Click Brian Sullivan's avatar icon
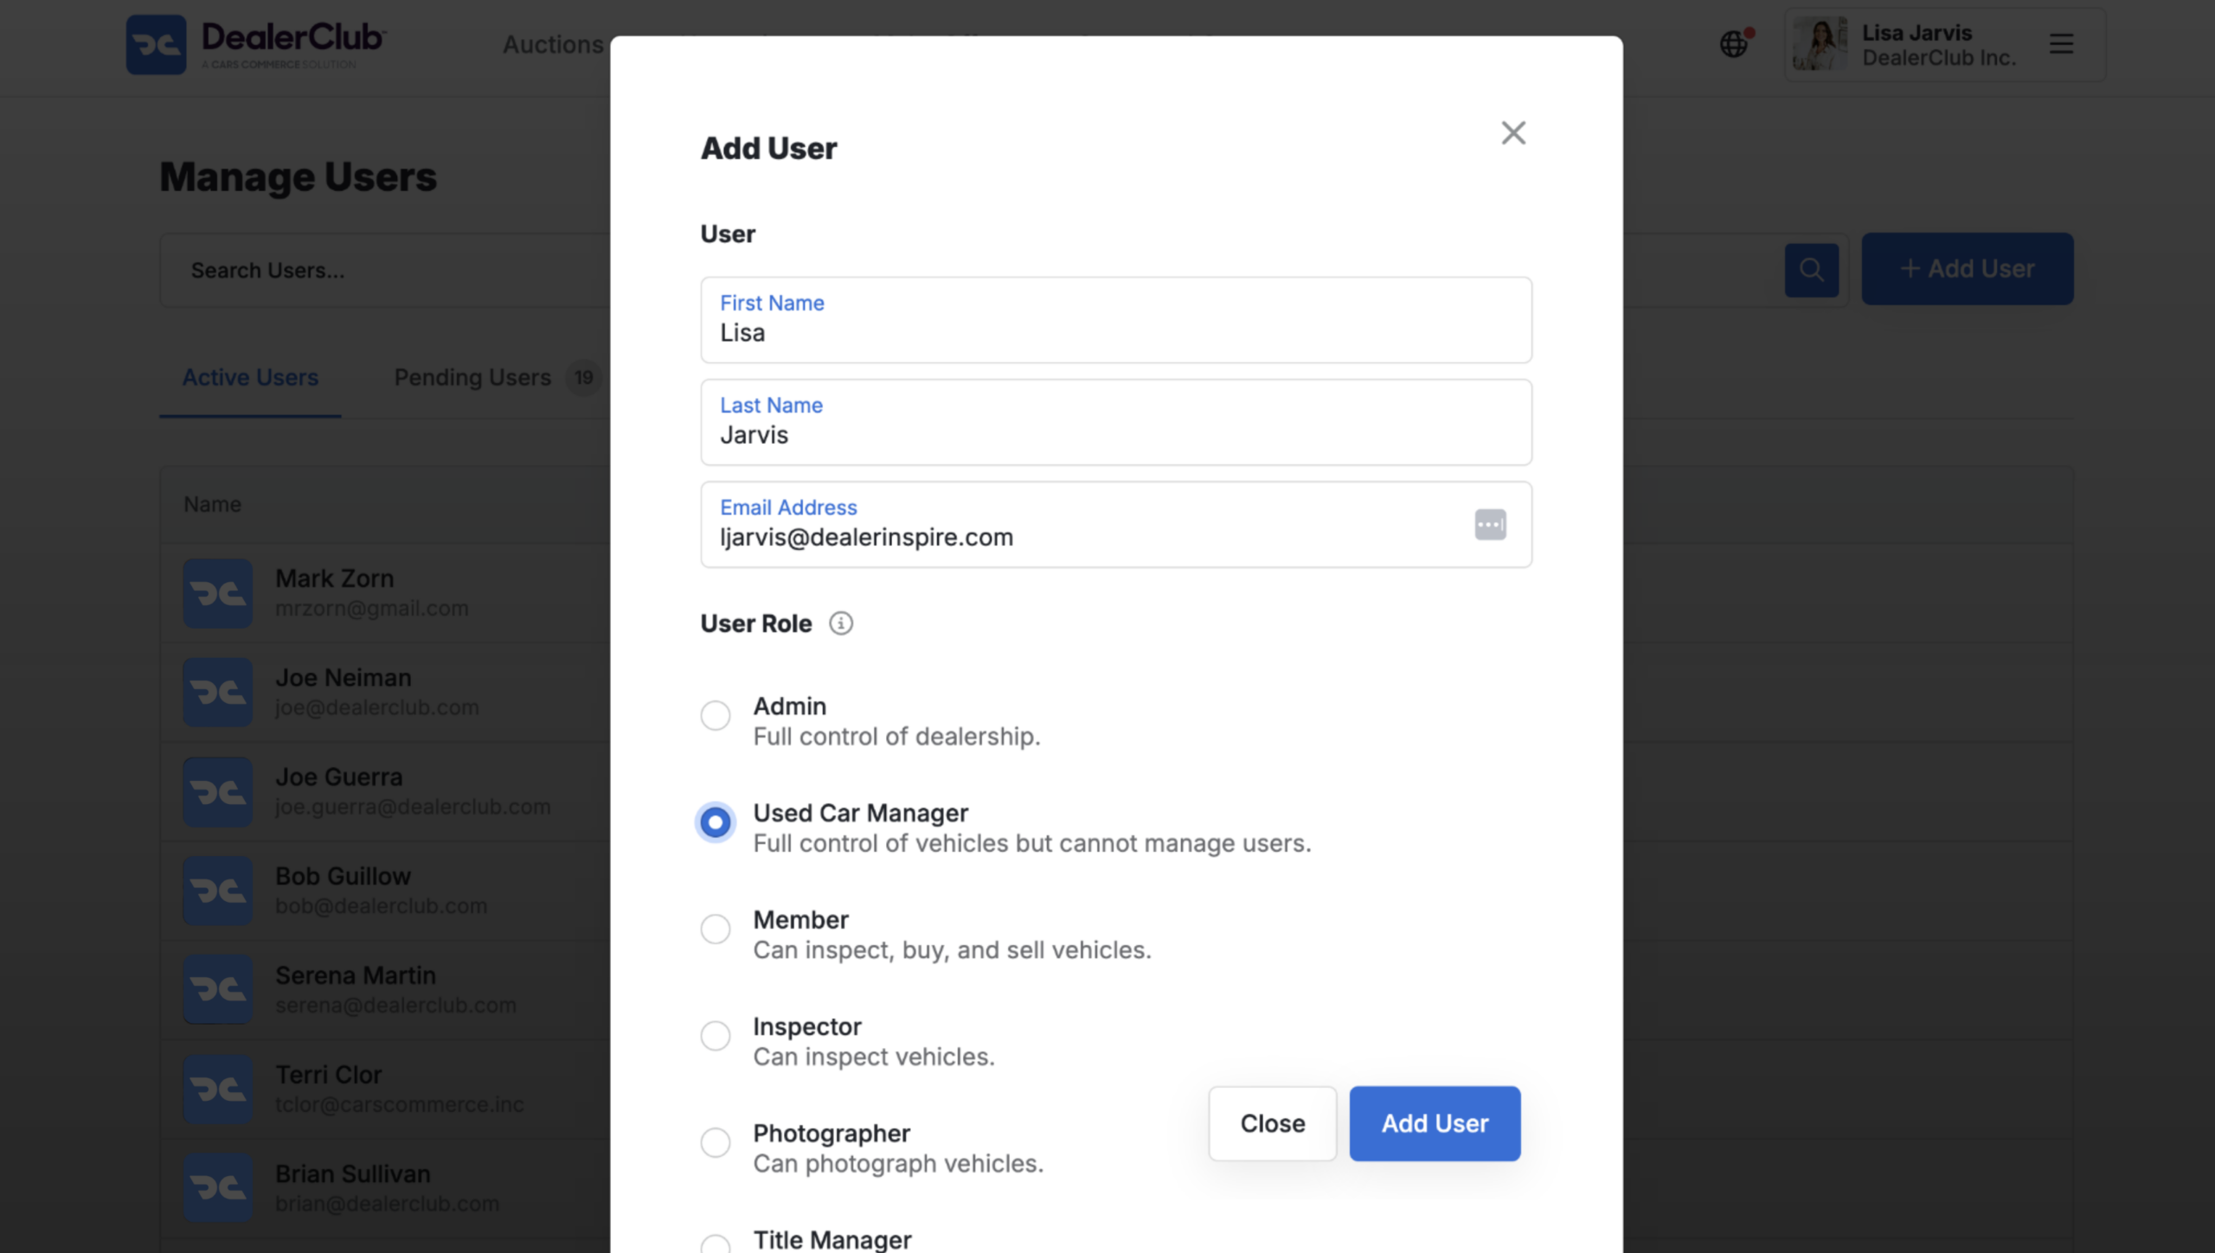 [x=218, y=1188]
